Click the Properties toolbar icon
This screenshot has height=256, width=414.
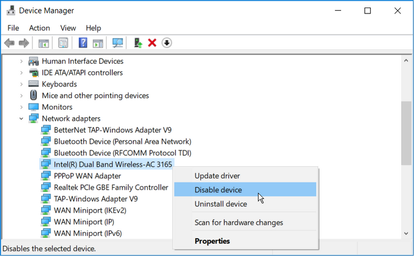click(x=63, y=43)
